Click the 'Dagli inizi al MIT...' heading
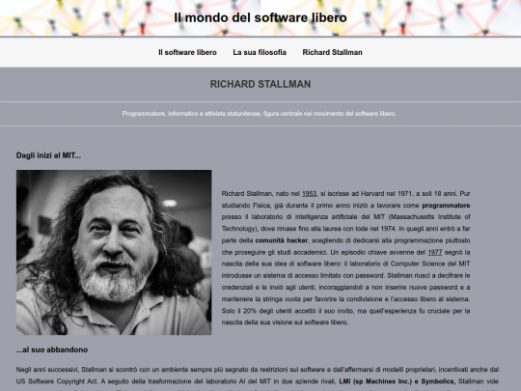The image size is (521, 391). tap(48, 155)
